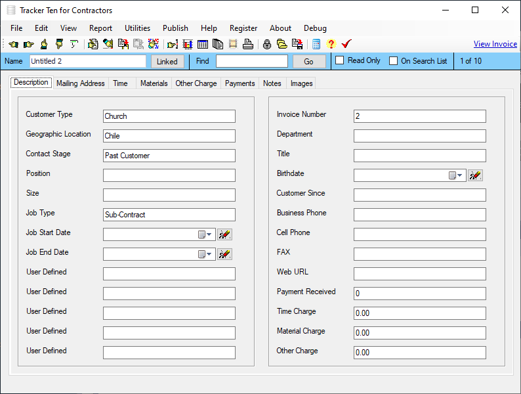Click the padlock icon in toolbar
521x394 pixels.
(267, 44)
